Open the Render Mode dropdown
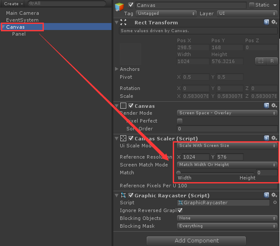 tap(227, 113)
